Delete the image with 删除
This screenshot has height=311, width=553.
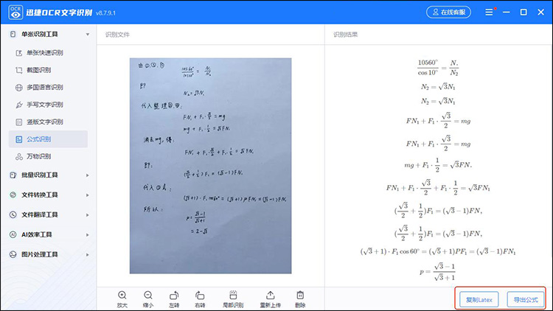tap(300, 299)
